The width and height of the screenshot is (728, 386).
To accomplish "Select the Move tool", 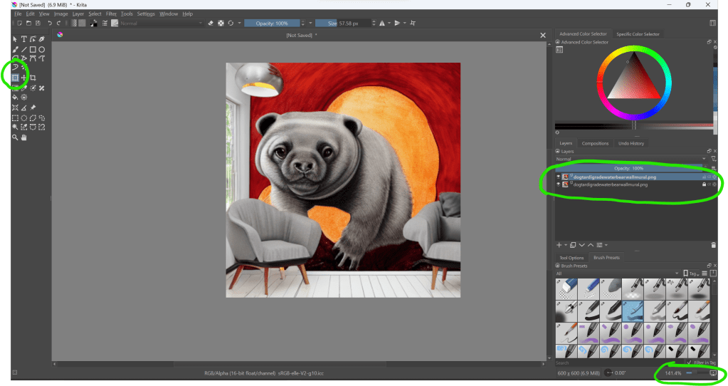I will 23,78.
